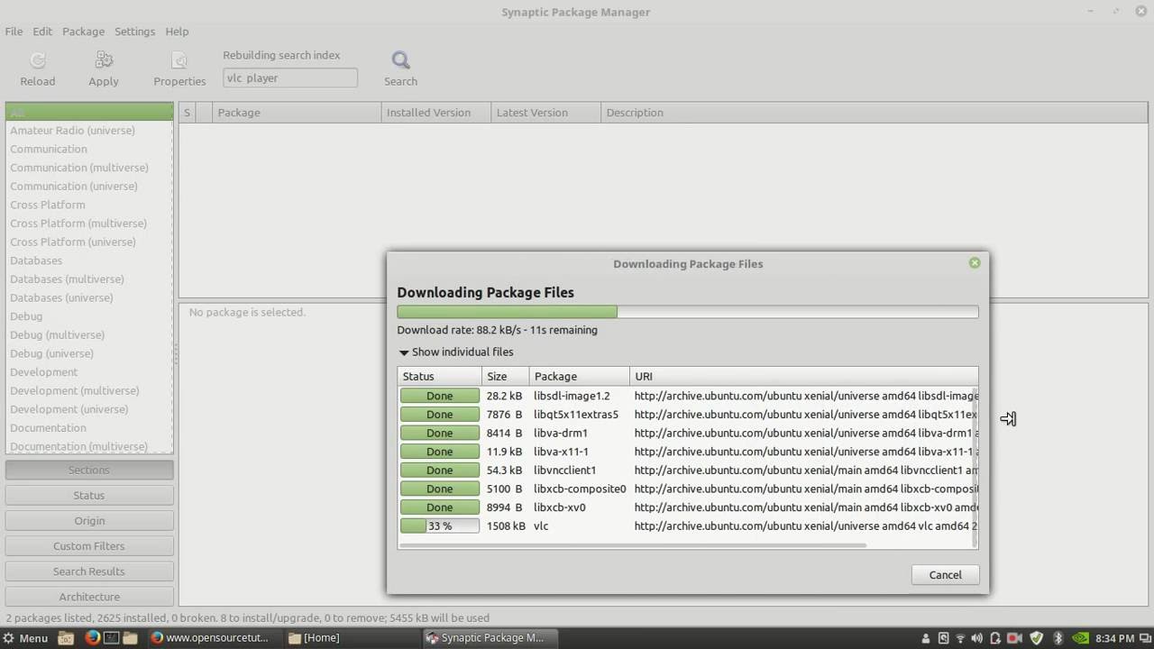Viewport: 1154px width, 649px height.
Task: Click the horizontal scrollbar in the files list
Action: pyautogui.click(x=633, y=544)
